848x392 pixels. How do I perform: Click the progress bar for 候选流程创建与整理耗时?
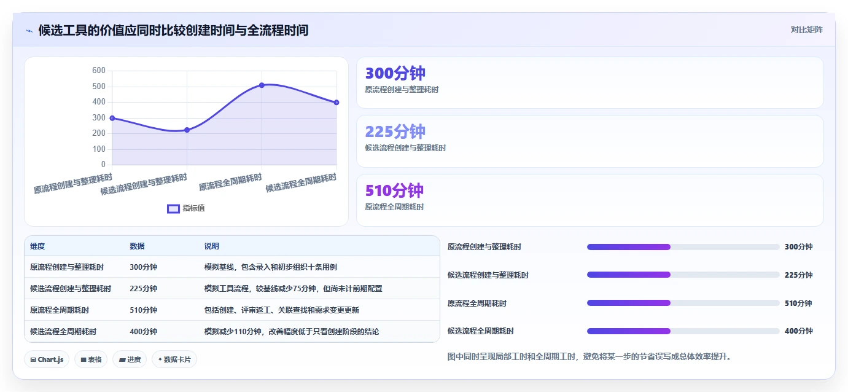[x=683, y=275]
